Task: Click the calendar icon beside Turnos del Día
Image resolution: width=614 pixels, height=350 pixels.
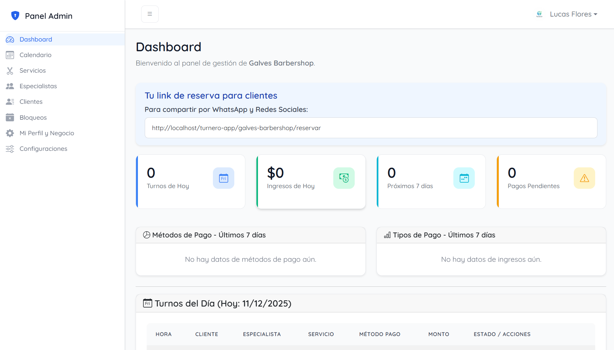Action: (x=148, y=303)
